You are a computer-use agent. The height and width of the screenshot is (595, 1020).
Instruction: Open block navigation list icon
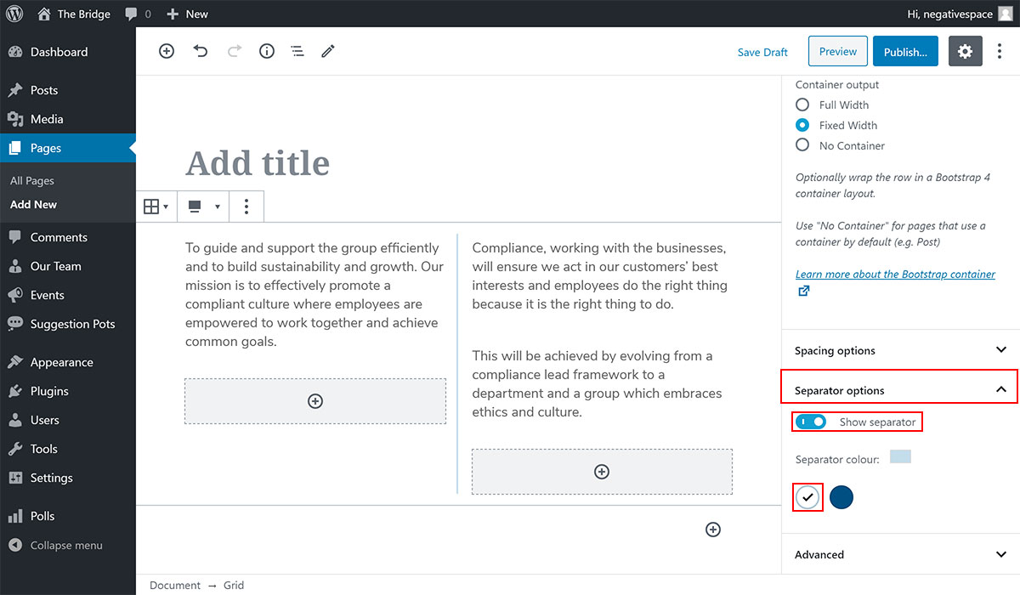coord(297,51)
